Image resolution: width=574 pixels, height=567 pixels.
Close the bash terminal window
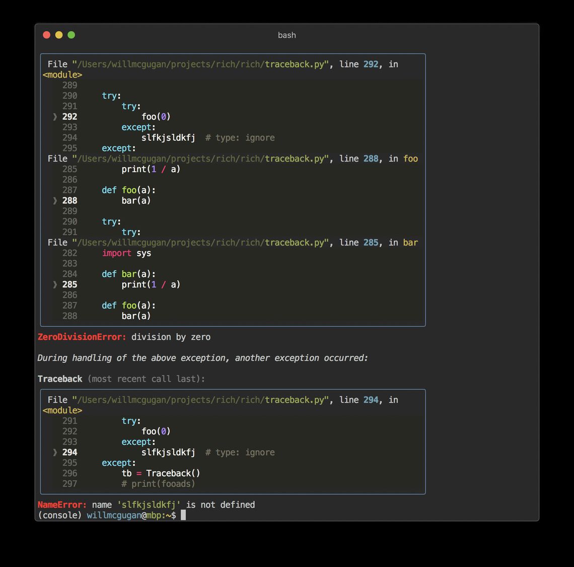[47, 35]
